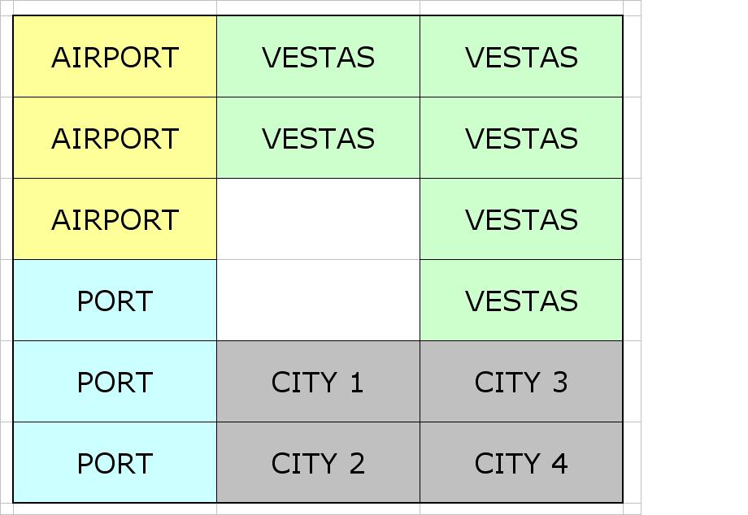Select the topmost yellow AIRPORT cell
This screenshot has height=515, width=748.
[115, 57]
